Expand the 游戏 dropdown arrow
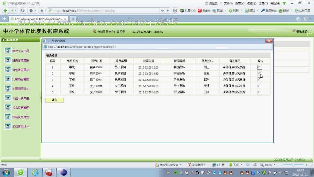 coord(257,10)
